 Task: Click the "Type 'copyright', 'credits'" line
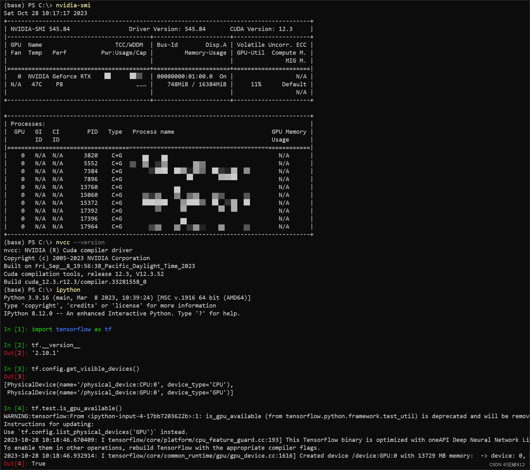pos(110,306)
